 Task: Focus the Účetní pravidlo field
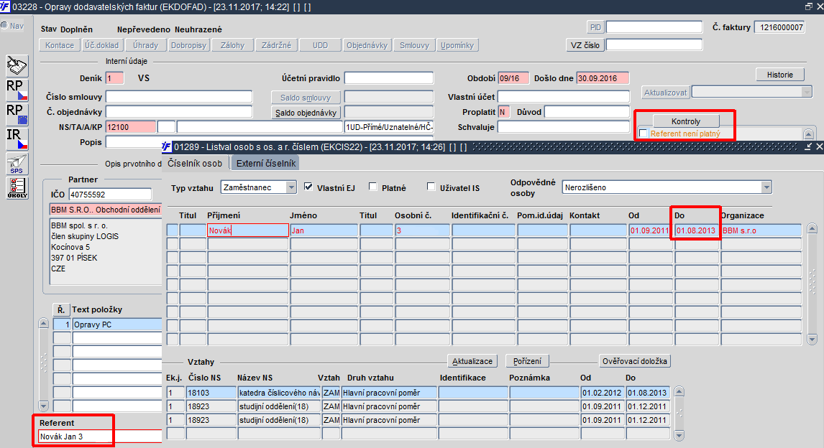coord(389,78)
